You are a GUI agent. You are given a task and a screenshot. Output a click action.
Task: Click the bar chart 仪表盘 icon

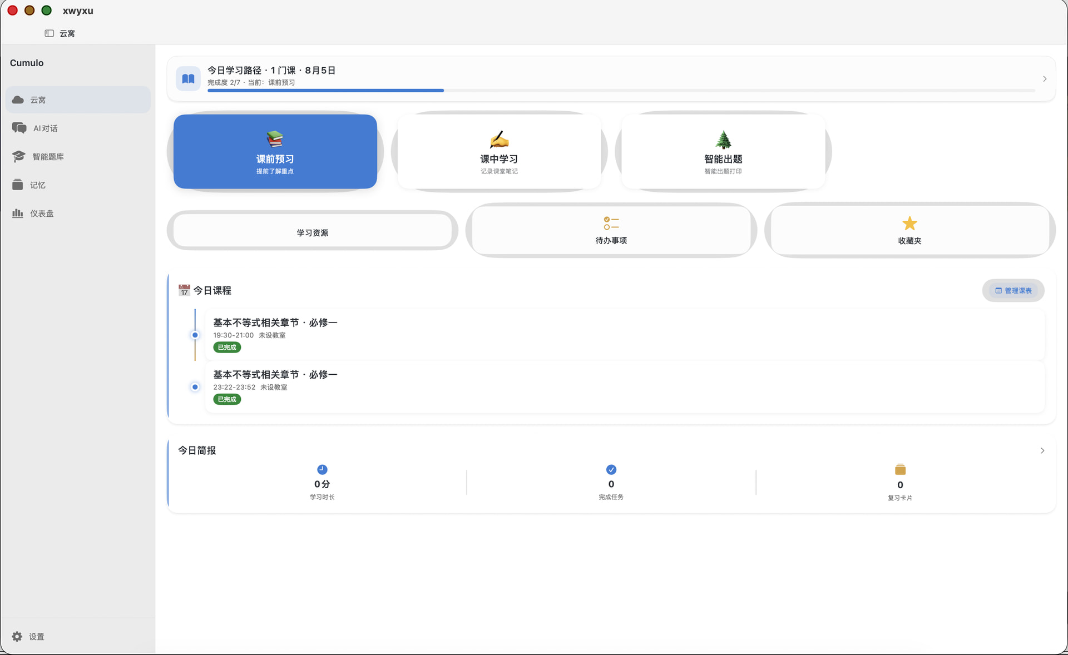coord(18,213)
